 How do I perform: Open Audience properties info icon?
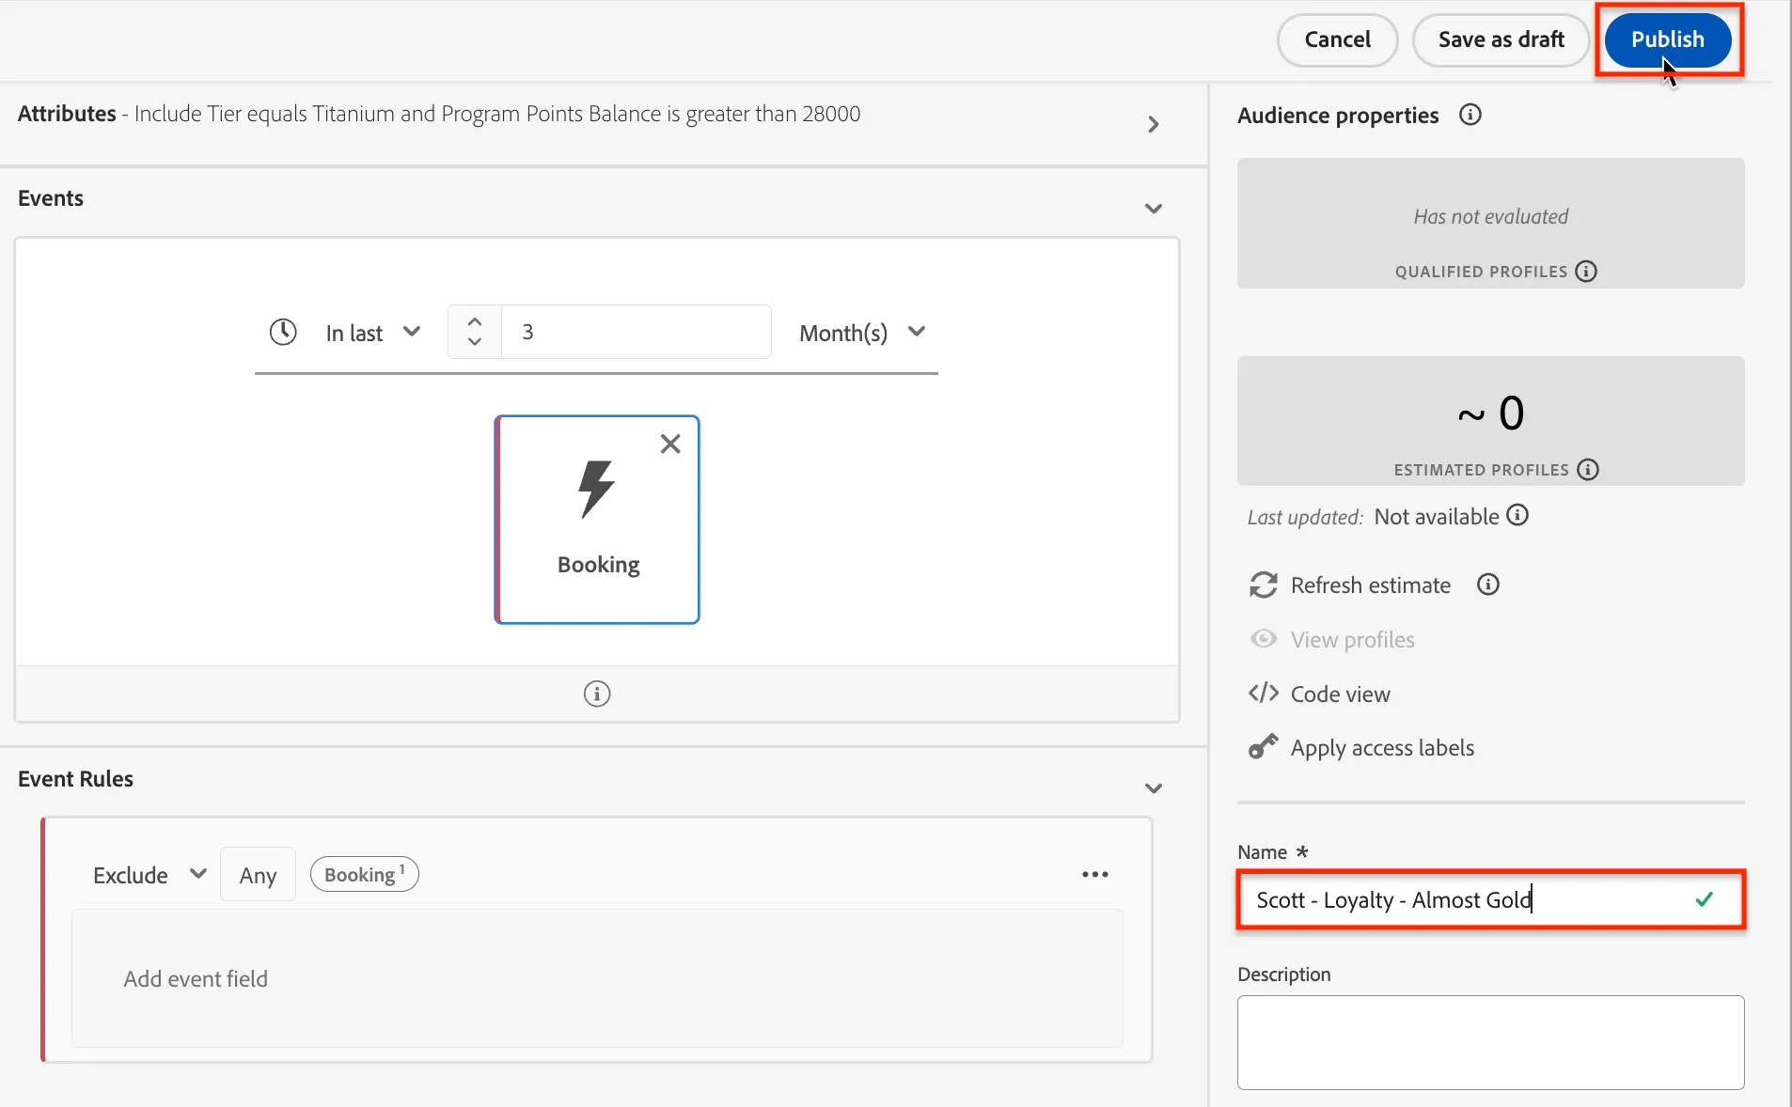click(x=1470, y=115)
